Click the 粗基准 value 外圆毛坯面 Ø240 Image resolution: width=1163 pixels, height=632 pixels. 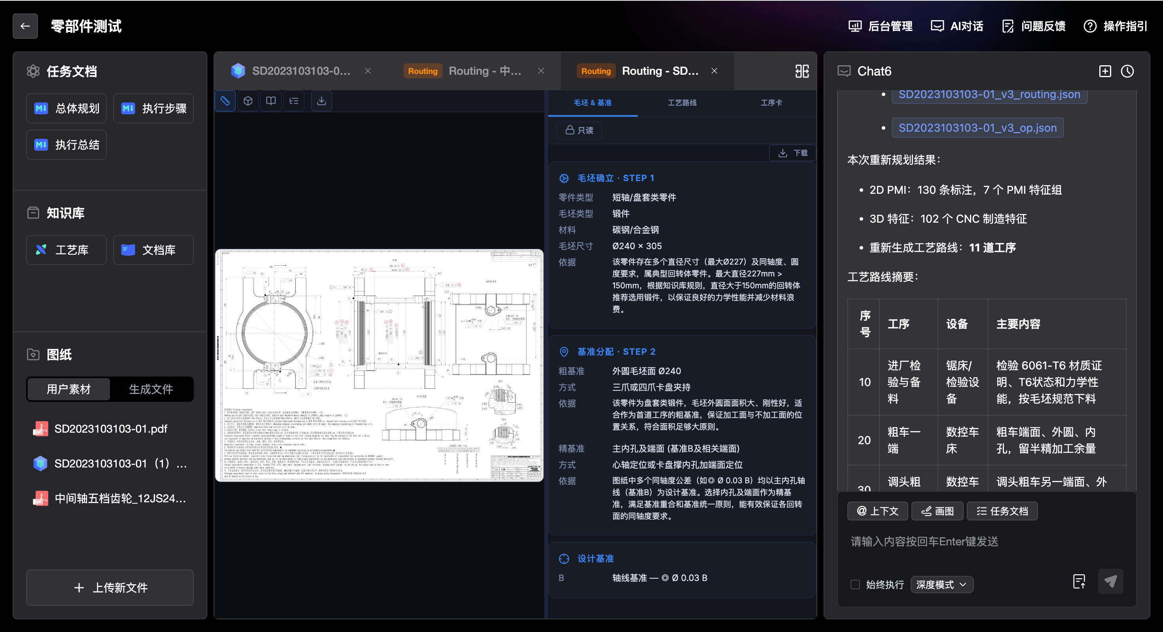646,371
